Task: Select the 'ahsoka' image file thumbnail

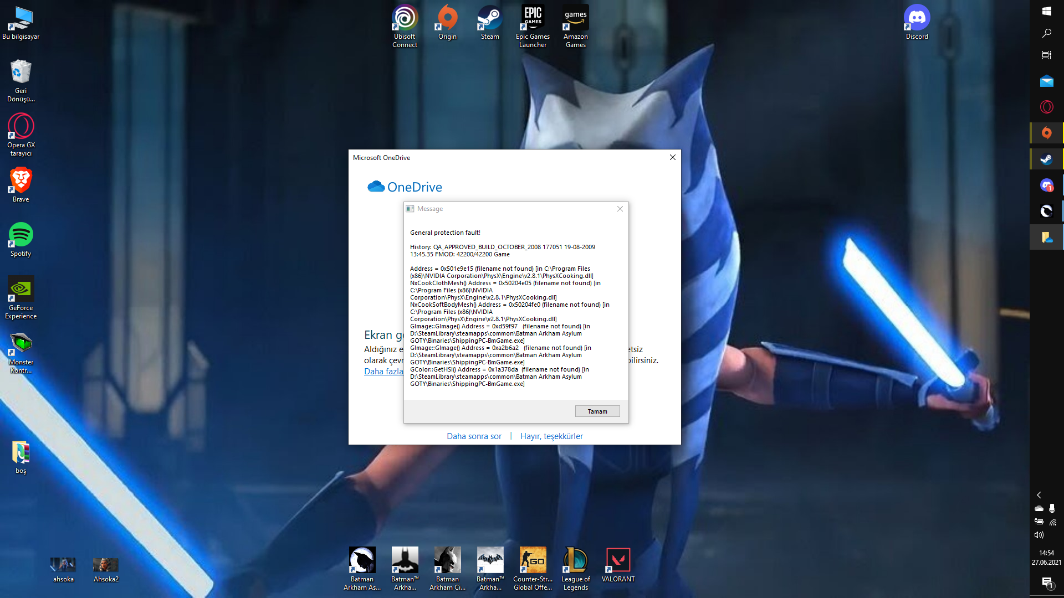Action: tap(63, 570)
